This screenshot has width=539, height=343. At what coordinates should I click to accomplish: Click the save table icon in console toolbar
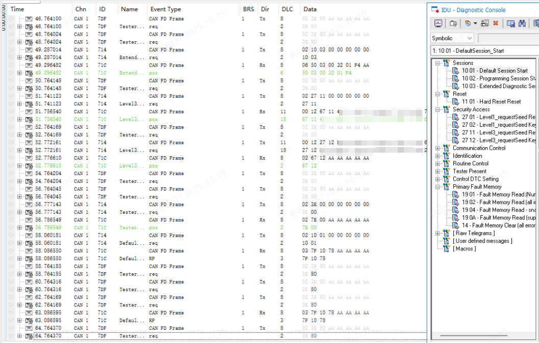point(511,23)
